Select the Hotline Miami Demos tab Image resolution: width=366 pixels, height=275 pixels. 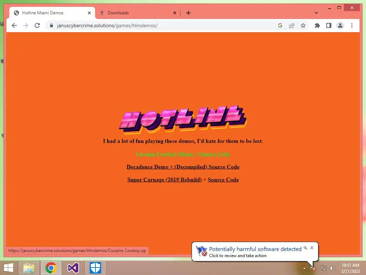(52, 13)
